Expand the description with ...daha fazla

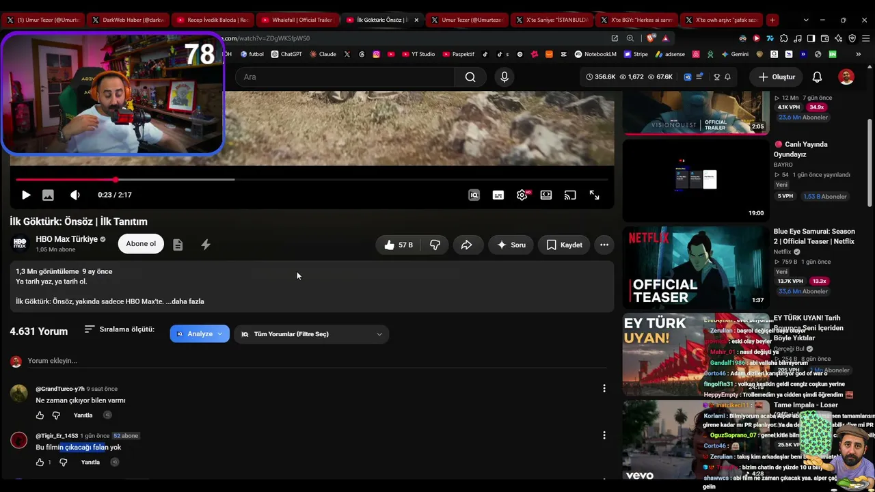pyautogui.click(x=185, y=301)
